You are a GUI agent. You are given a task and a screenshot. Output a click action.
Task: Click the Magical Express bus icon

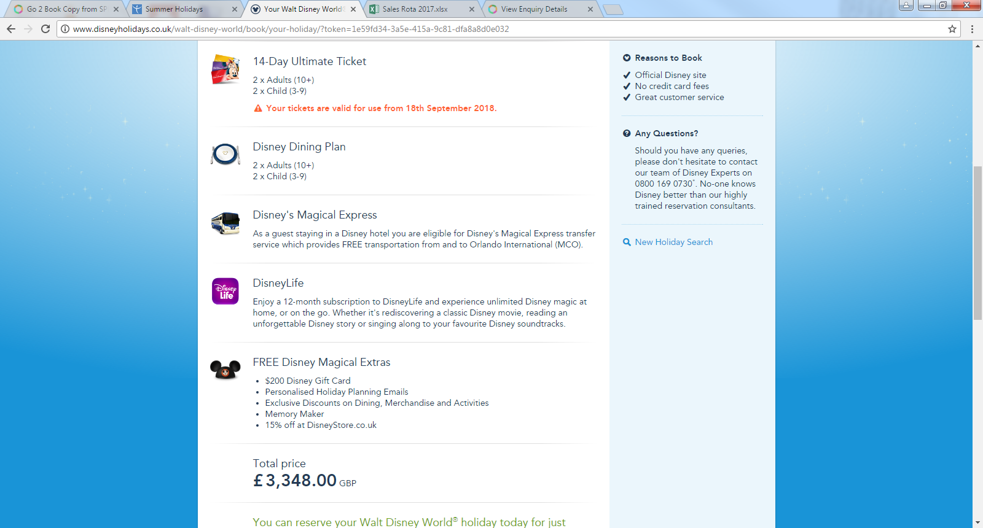[x=225, y=223]
